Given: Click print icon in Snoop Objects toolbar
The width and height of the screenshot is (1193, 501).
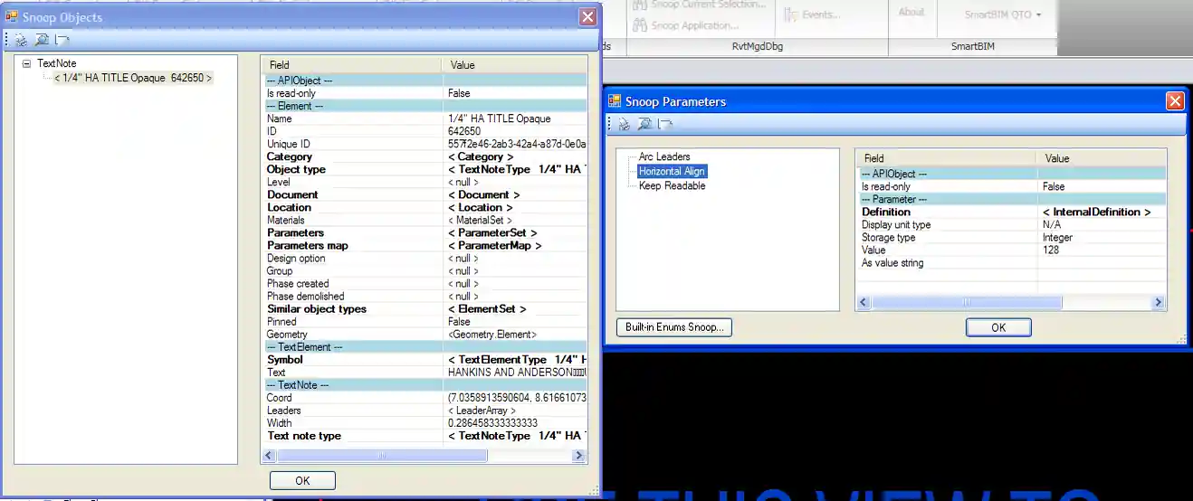Looking at the screenshot, I should [21, 40].
